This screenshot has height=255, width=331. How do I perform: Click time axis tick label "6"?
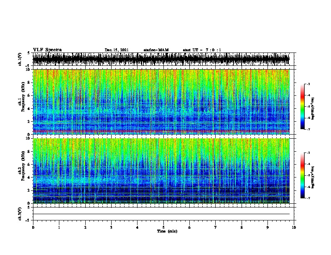point(190,227)
